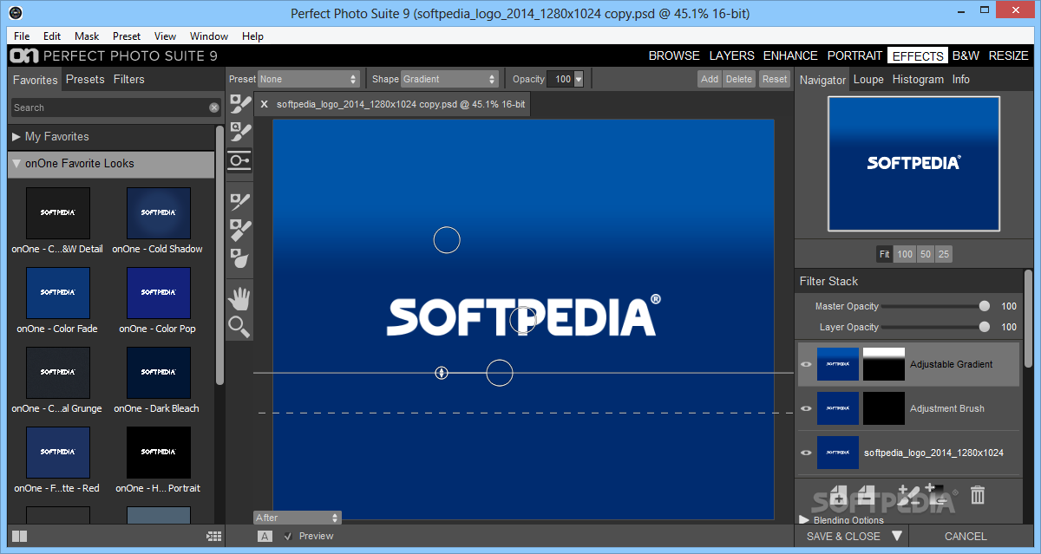Image resolution: width=1041 pixels, height=554 pixels.
Task: Open the Opacity dropdown arrow
Action: click(579, 79)
